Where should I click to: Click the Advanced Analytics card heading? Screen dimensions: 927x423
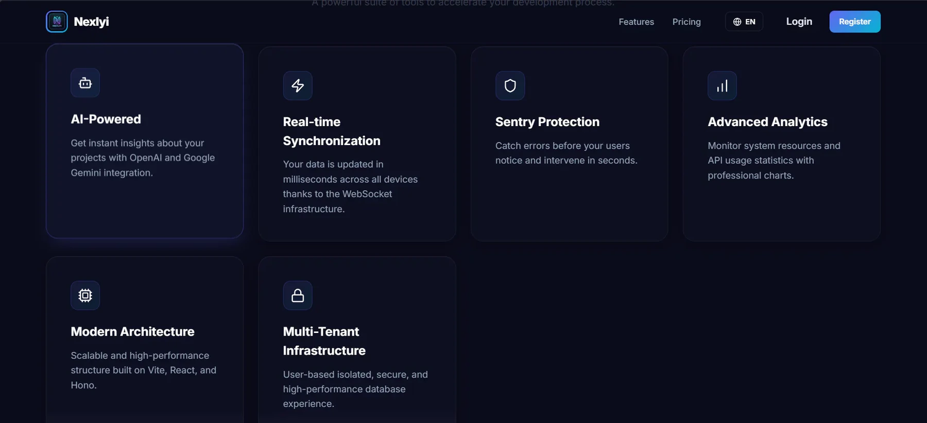(x=767, y=122)
